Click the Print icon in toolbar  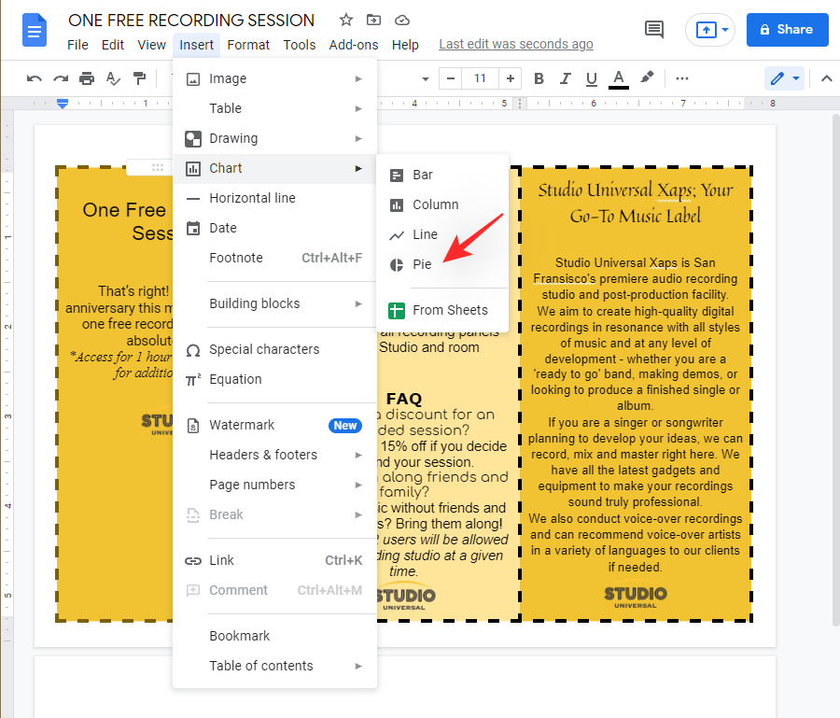(x=87, y=78)
